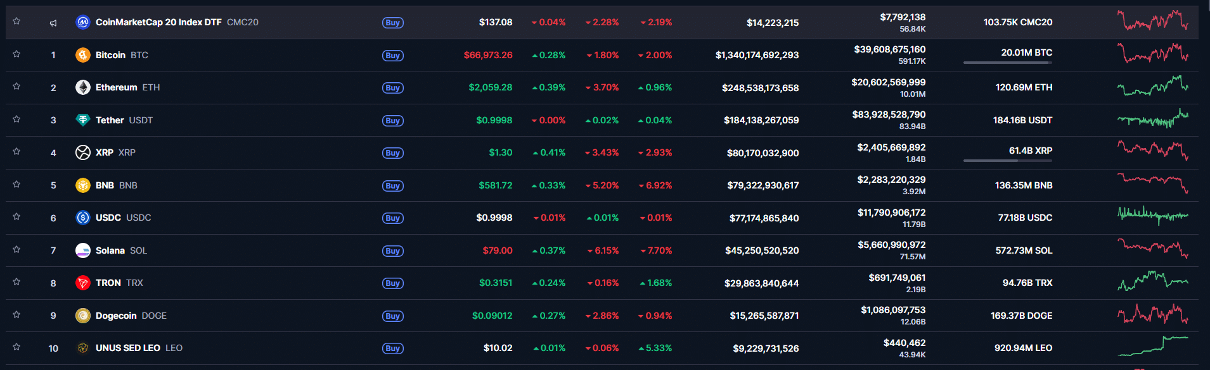Open the Ethereum ETH name link
Image resolution: width=1210 pixels, height=370 pixels.
point(127,87)
